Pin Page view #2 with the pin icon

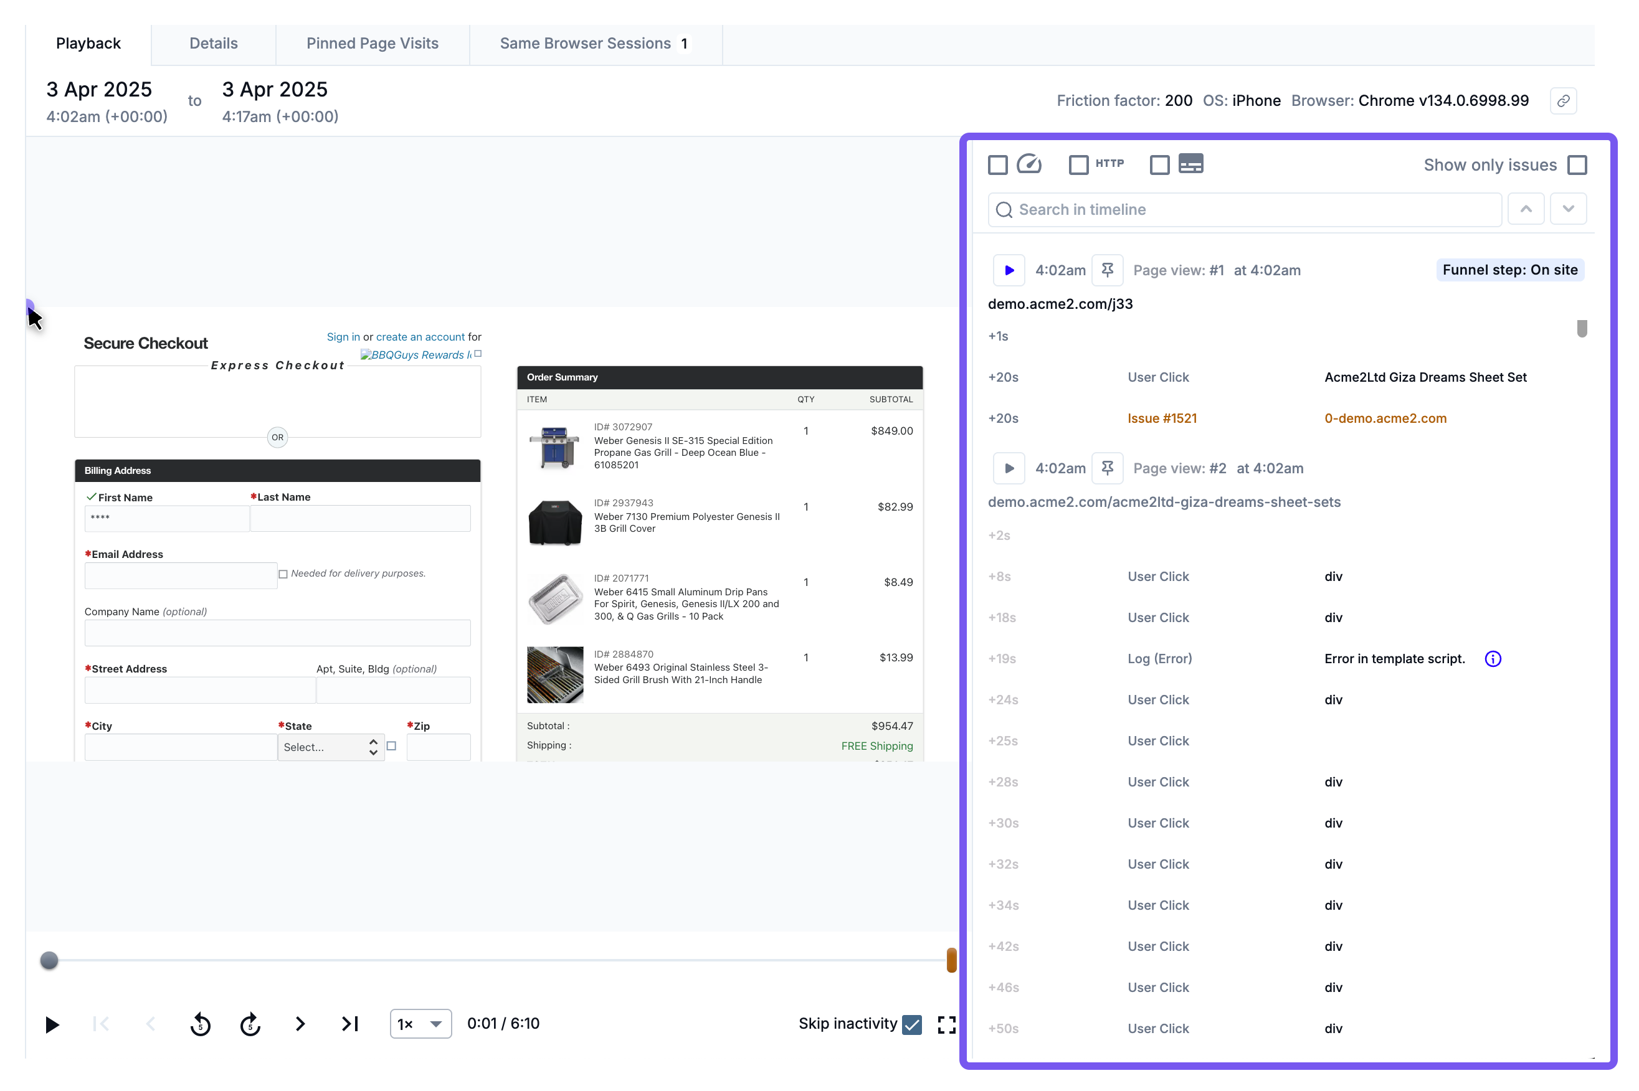tap(1106, 468)
